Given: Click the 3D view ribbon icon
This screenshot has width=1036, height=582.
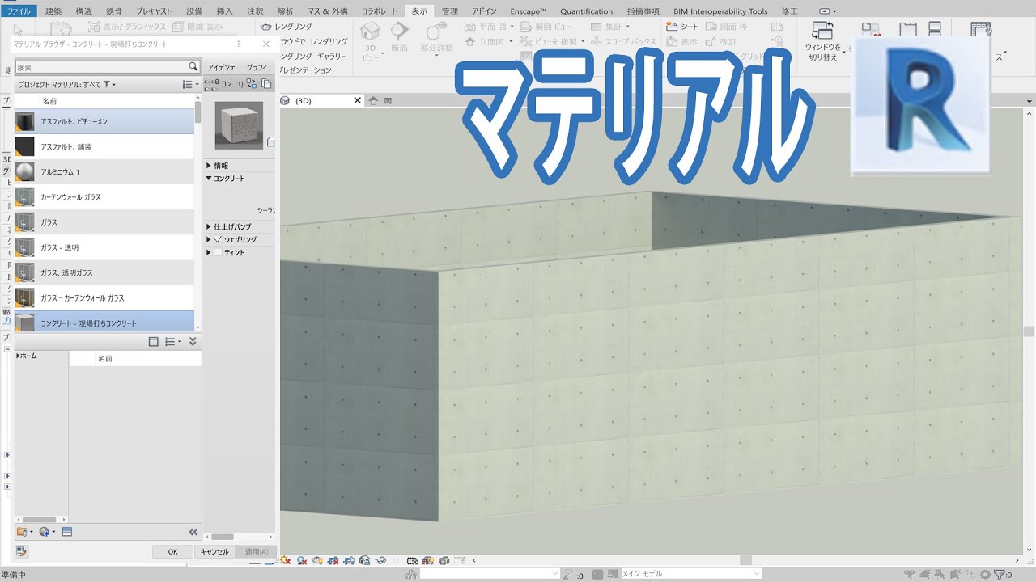Looking at the screenshot, I should 370,32.
